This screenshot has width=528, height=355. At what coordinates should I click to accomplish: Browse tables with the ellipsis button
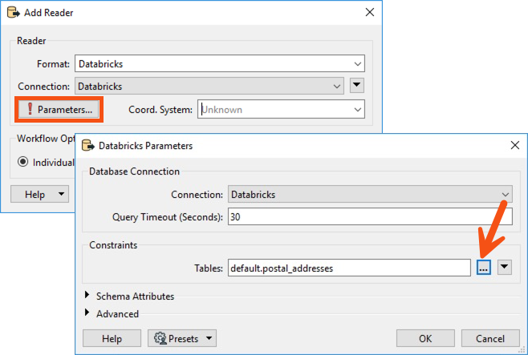pyautogui.click(x=484, y=268)
